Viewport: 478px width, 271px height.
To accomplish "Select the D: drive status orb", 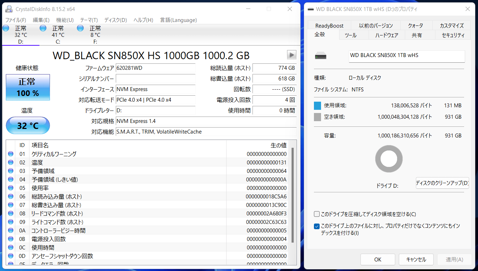I will (6, 28).
